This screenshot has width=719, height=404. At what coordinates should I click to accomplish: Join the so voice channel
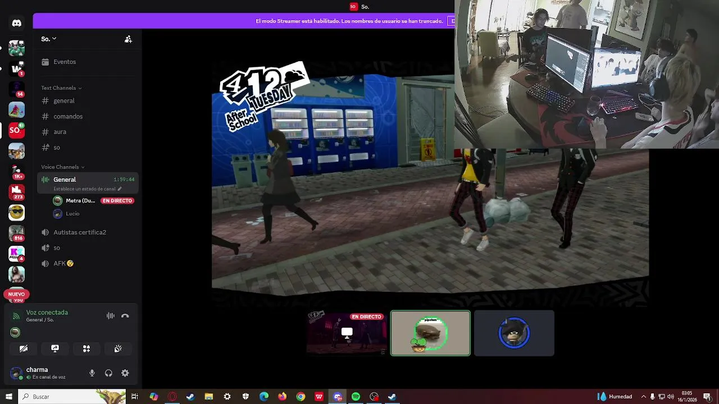pyautogui.click(x=87, y=248)
